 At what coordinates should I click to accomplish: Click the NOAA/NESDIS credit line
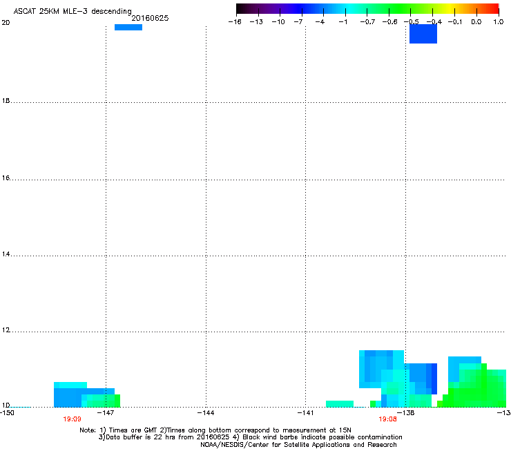click(298, 445)
